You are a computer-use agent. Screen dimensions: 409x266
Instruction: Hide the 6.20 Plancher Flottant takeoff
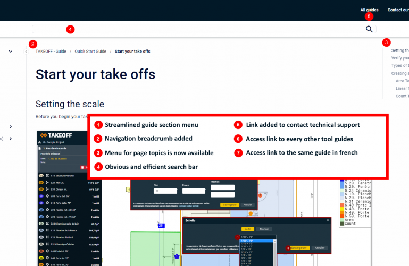41,237
